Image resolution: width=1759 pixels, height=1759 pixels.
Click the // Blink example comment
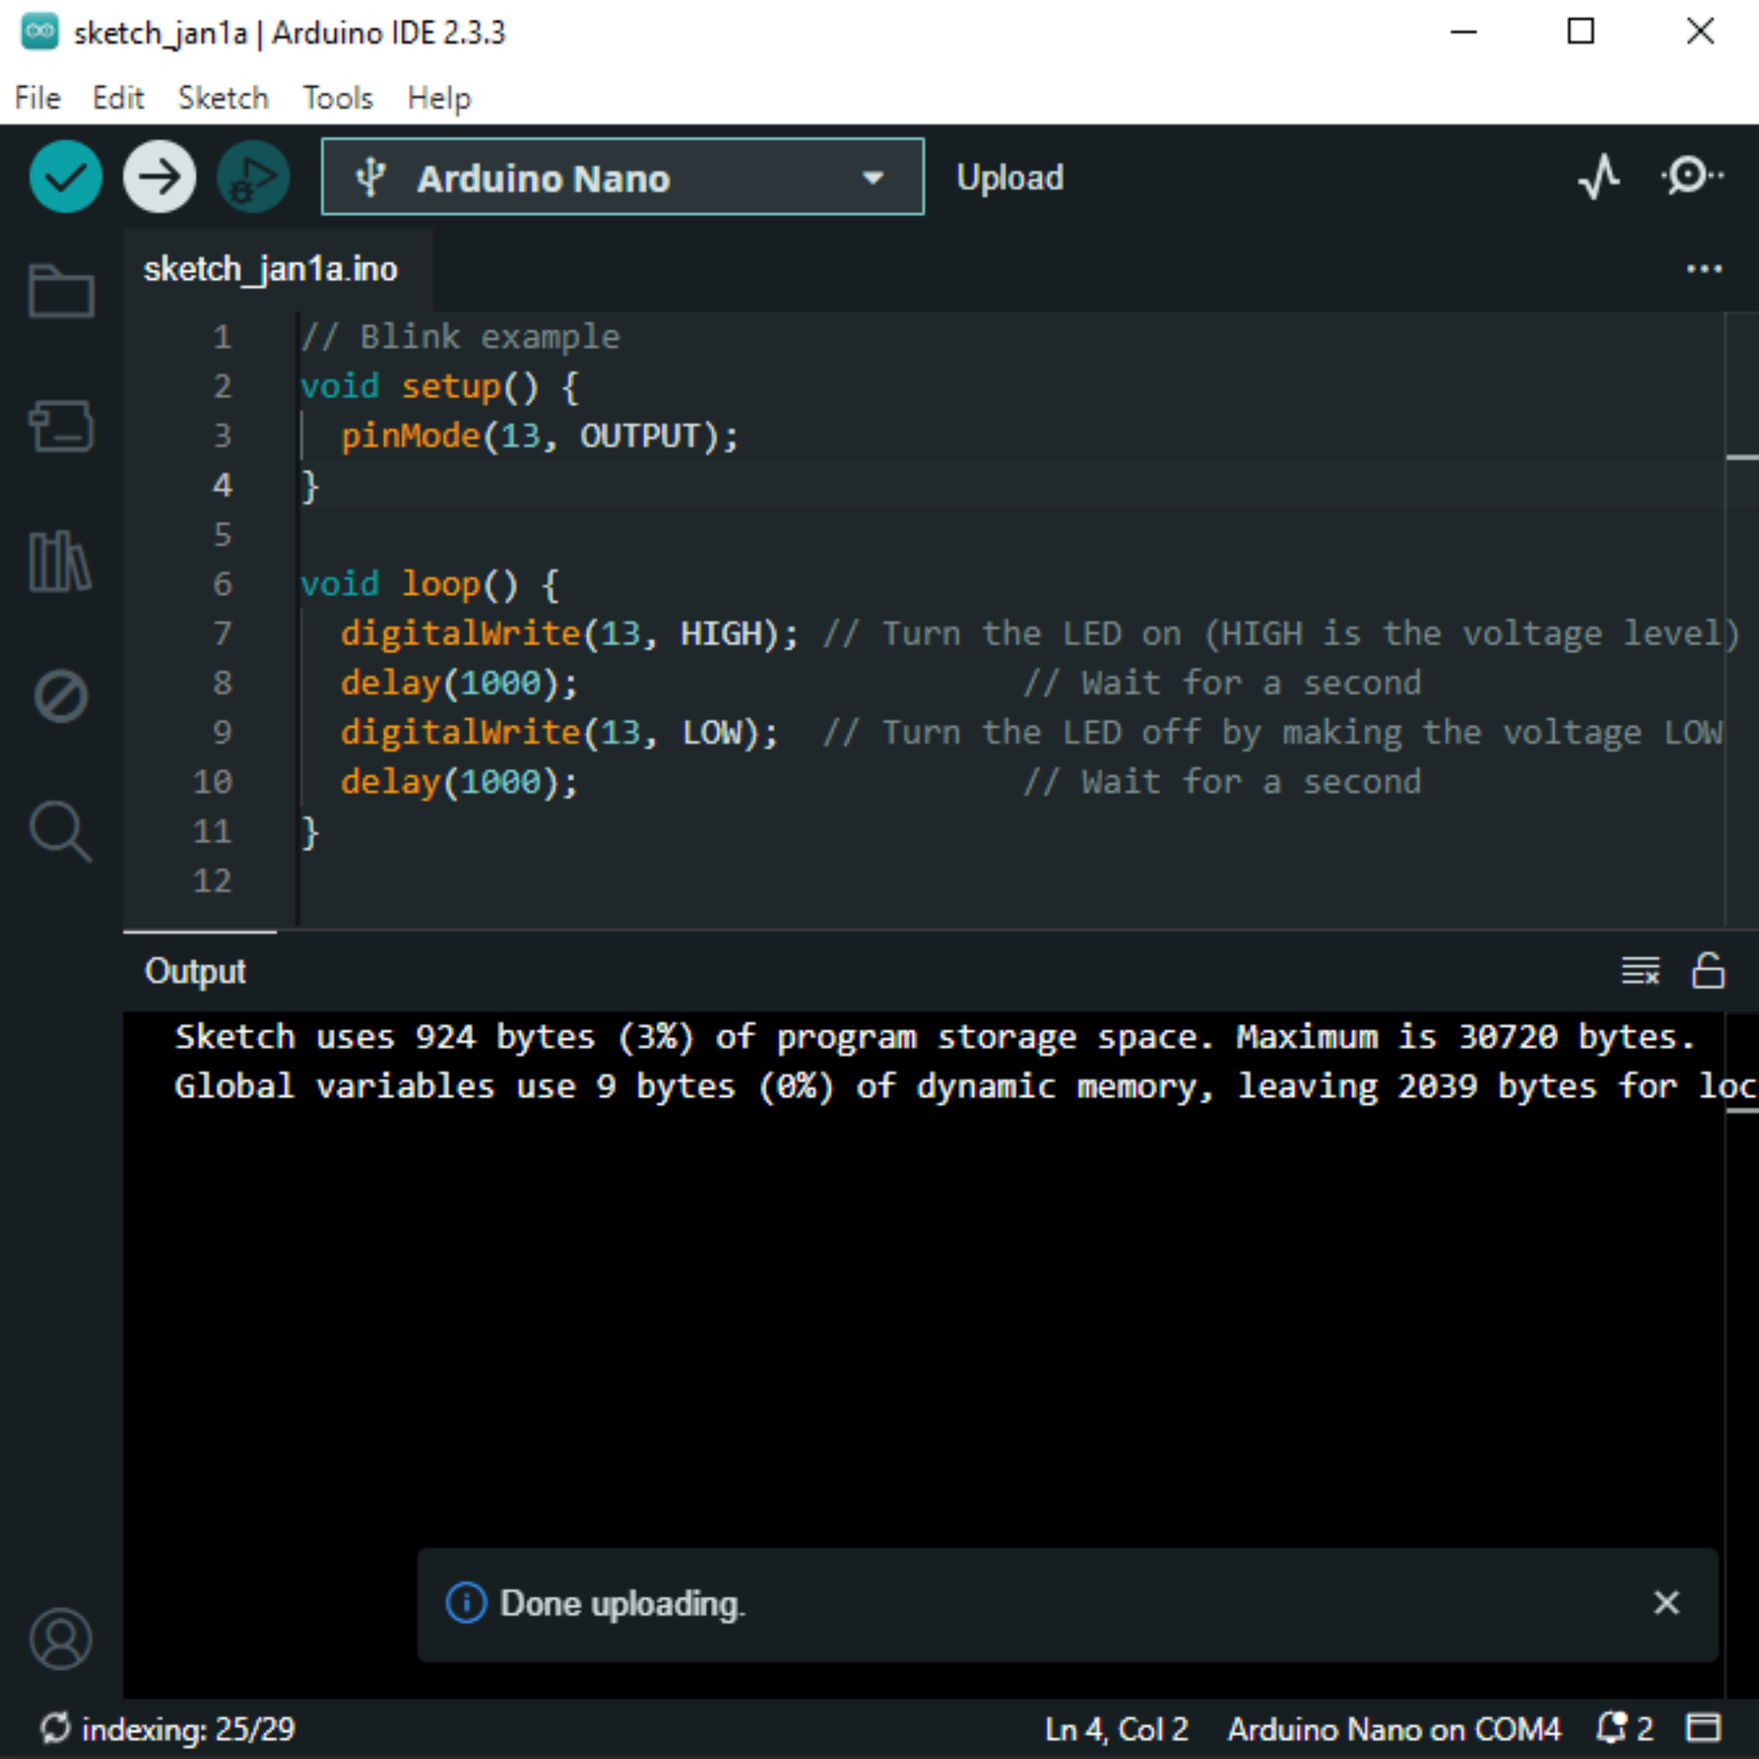pyautogui.click(x=461, y=337)
